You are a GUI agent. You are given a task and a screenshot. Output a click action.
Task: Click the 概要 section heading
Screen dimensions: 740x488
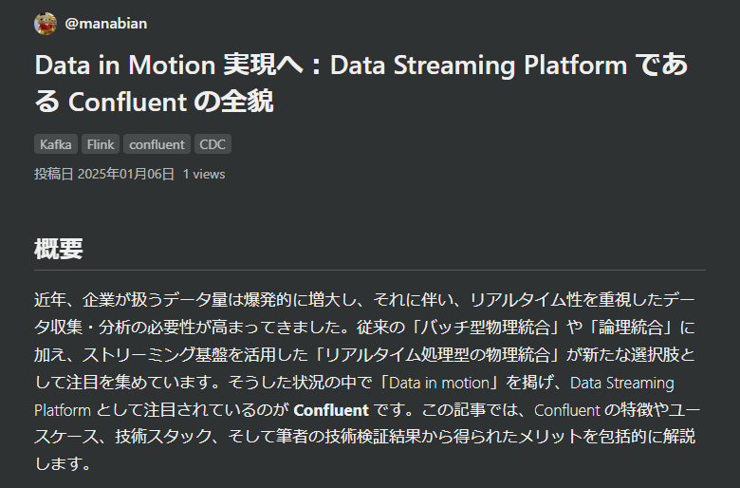tap(59, 249)
